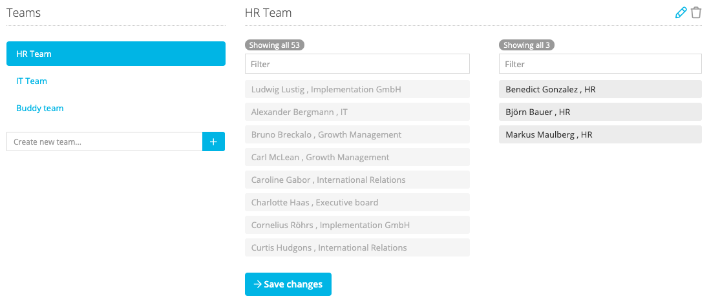Select Alexander Bergmann, IT from the list
Image resolution: width=709 pixels, height=303 pixels.
tap(357, 112)
